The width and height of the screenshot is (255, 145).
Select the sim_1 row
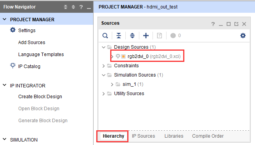(133, 84)
